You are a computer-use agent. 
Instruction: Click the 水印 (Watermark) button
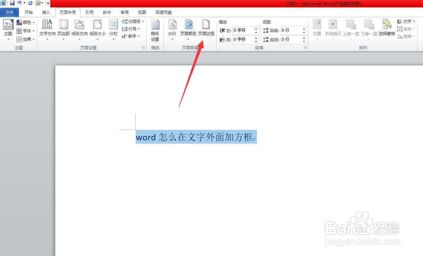click(x=172, y=30)
